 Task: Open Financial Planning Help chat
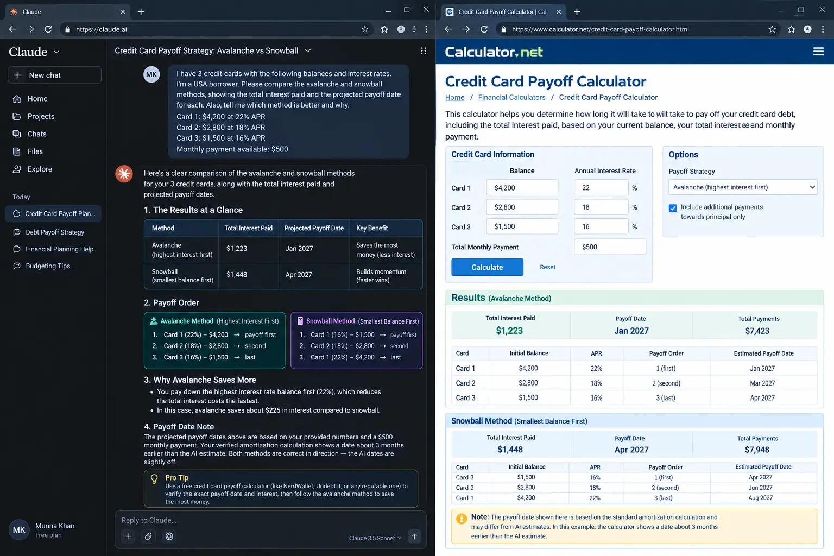point(53,249)
